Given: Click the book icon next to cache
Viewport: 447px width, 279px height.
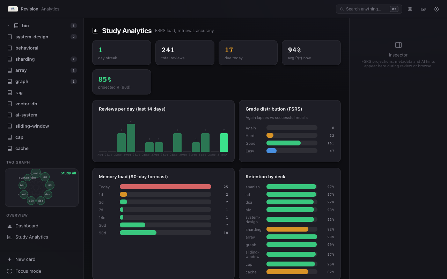Looking at the screenshot, I should (9, 148).
